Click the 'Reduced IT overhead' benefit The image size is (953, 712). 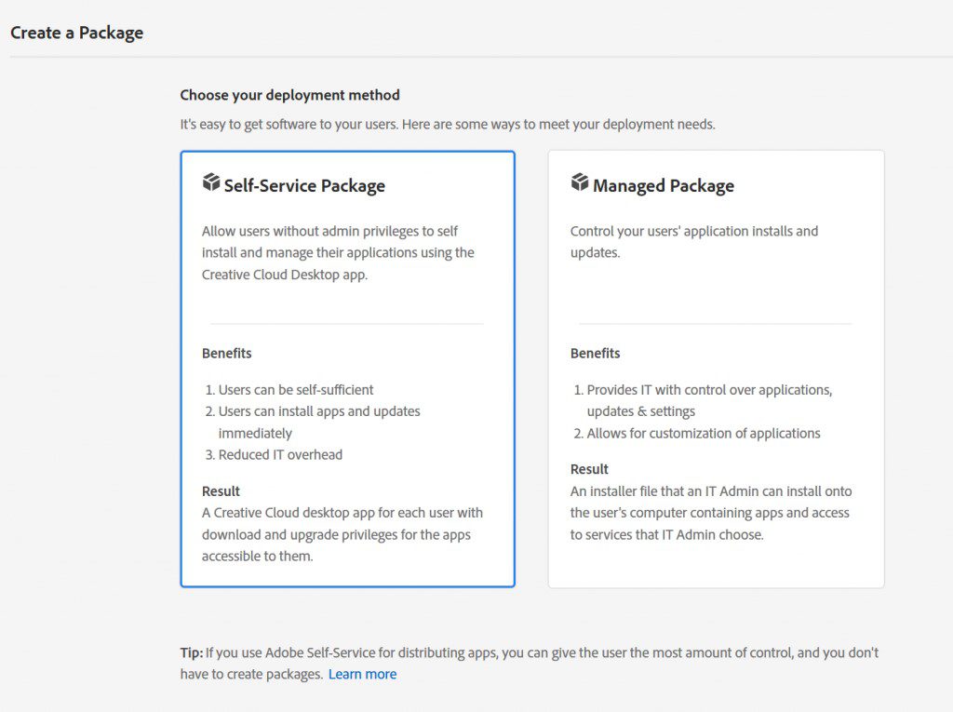point(280,454)
